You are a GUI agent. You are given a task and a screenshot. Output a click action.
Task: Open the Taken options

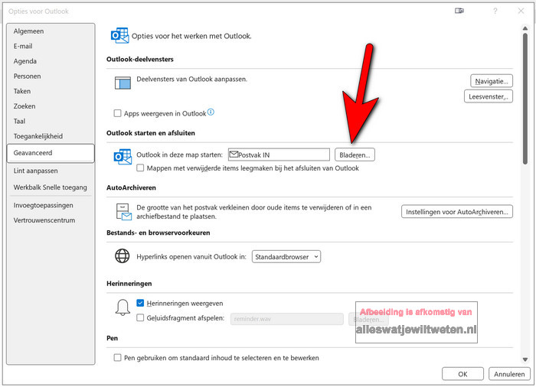click(51, 91)
